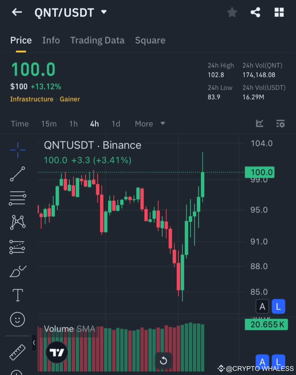Tap the share icon
The image size is (296, 375).
255,12
